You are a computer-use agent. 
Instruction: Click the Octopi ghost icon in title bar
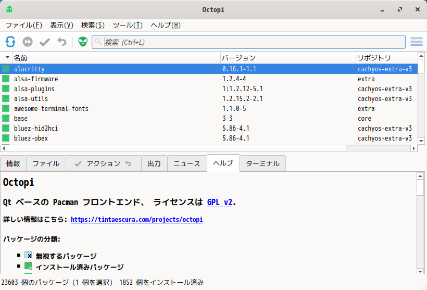pos(9,9)
